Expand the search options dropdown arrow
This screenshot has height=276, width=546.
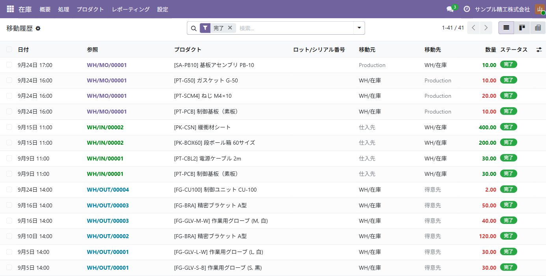point(359,28)
